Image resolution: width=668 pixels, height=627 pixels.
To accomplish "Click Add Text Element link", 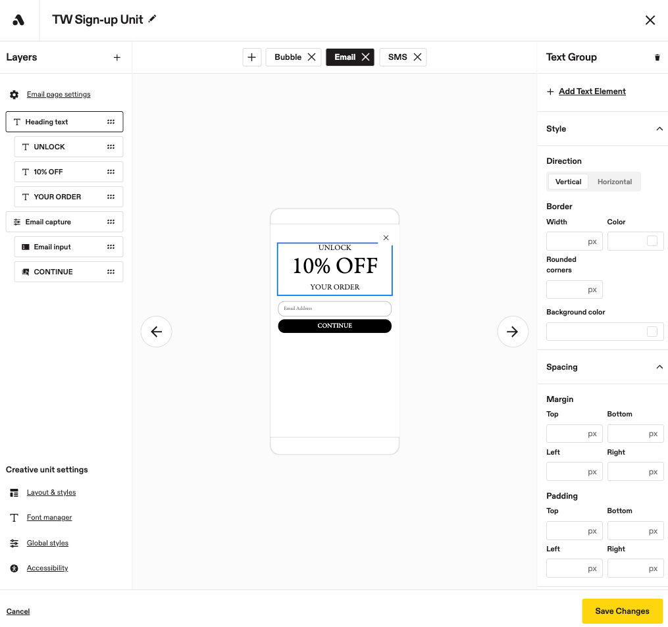I will [x=592, y=91].
